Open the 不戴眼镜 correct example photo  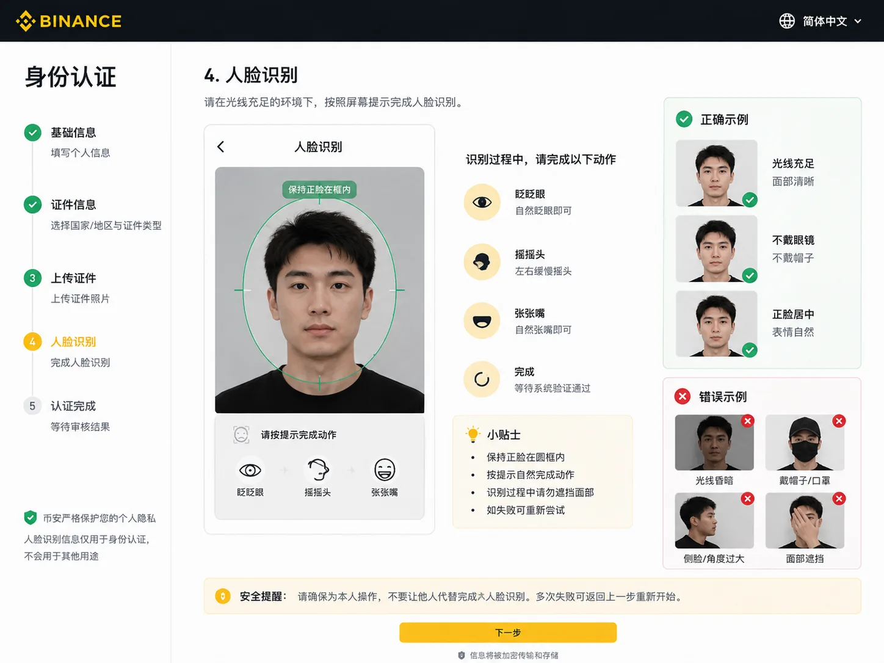717,248
